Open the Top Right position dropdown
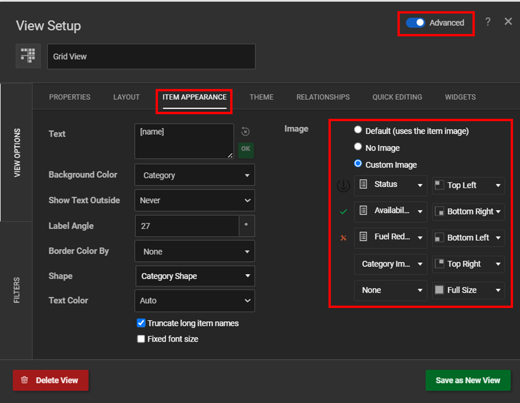The image size is (520, 403). coord(468,264)
